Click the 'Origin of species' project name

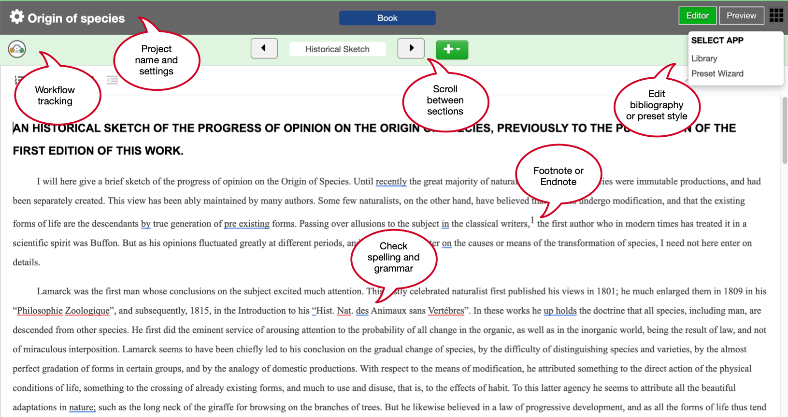point(76,18)
